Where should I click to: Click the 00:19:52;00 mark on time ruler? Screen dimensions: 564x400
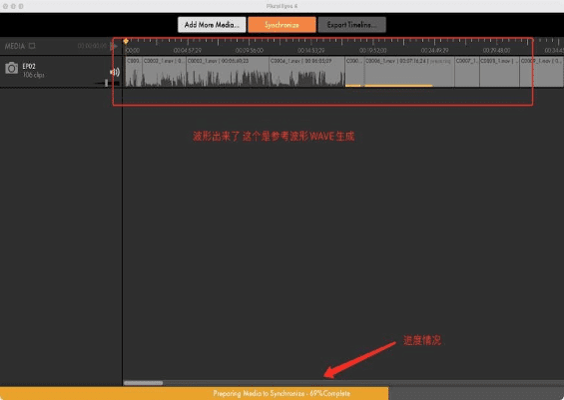point(372,50)
